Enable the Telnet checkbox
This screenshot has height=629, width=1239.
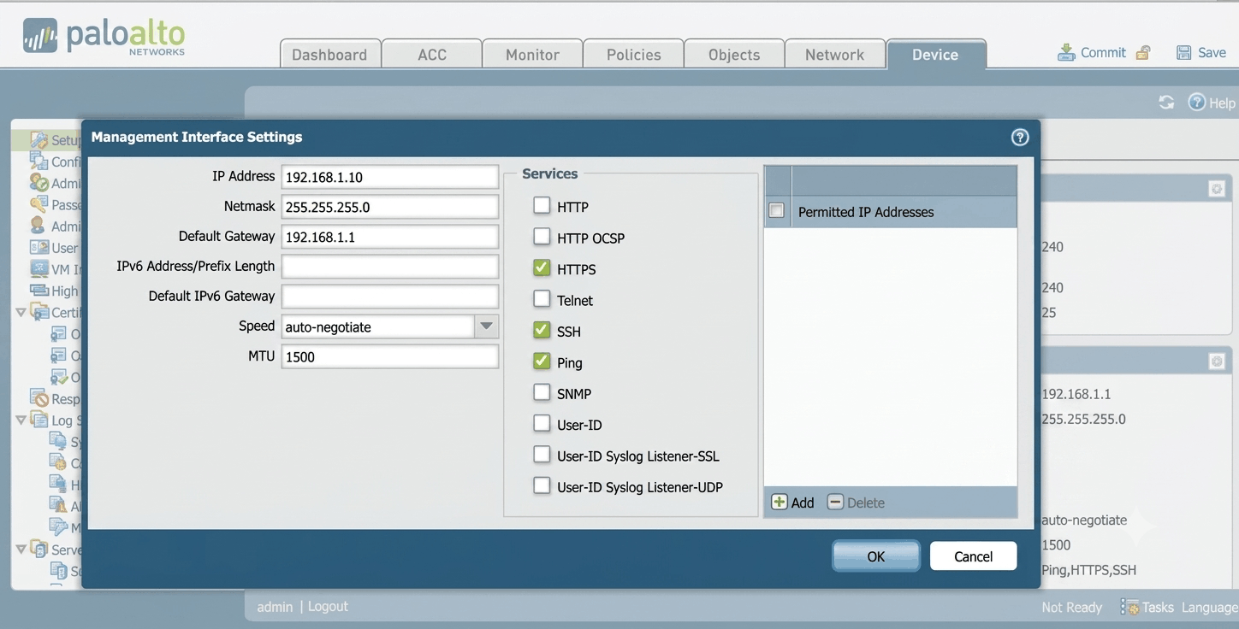click(542, 299)
